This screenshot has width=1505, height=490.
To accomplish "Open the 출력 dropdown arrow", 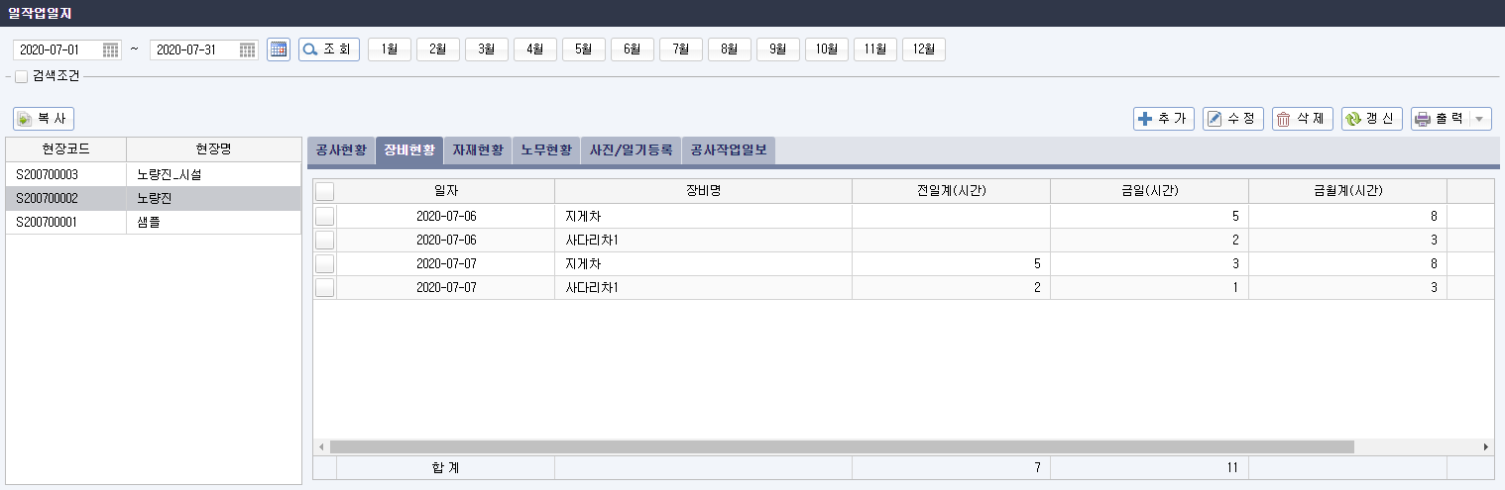I will pyautogui.click(x=1481, y=119).
